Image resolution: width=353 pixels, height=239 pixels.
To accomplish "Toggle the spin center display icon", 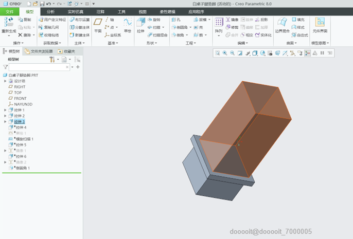I will point(307,53).
